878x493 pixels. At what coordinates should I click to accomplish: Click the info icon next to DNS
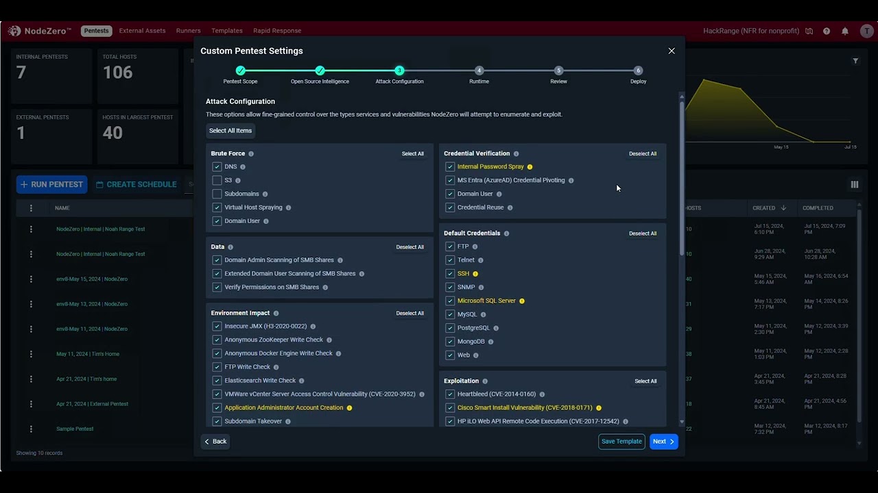[243, 167]
